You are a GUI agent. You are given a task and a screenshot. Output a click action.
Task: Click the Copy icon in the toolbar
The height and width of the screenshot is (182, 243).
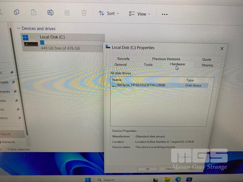pyautogui.click(x=17, y=12)
